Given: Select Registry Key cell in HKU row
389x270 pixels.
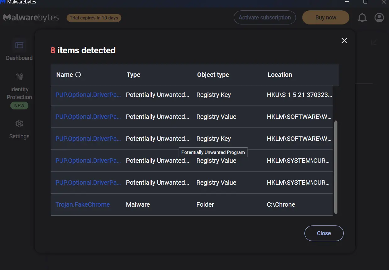Looking at the screenshot, I should coord(214,95).
